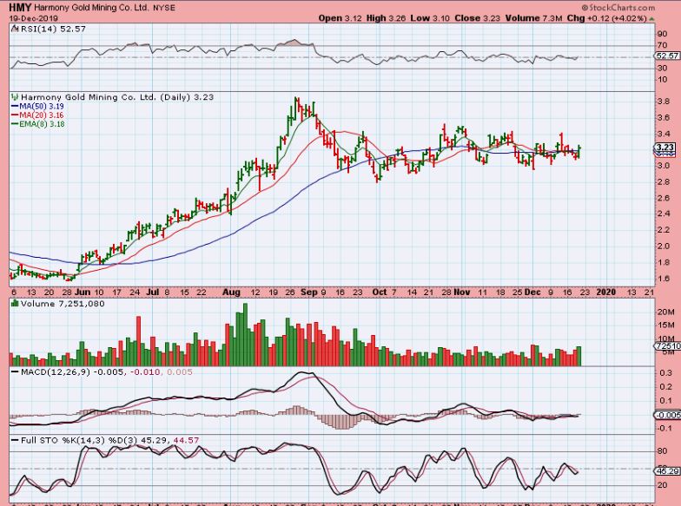
Task: Click the High 3.26 value
Action: point(386,18)
